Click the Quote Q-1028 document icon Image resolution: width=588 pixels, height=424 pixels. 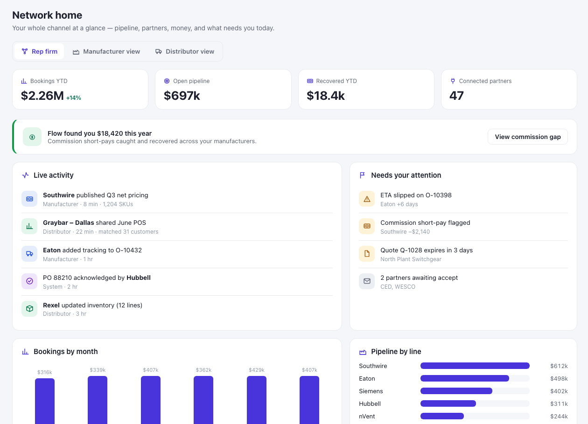click(367, 254)
